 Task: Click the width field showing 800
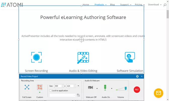coord(58,86)
